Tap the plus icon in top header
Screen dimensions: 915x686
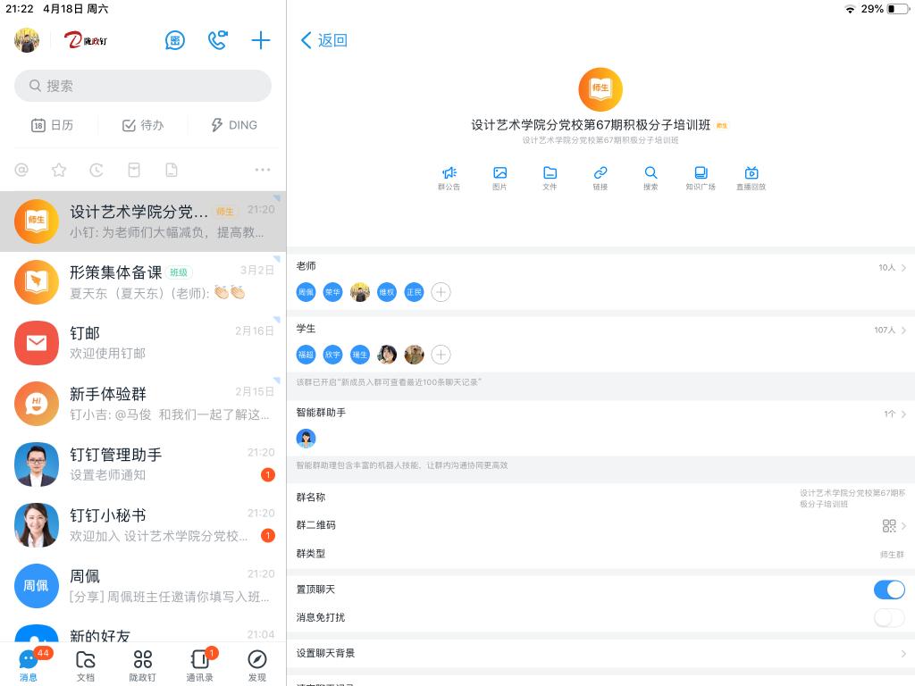[260, 40]
